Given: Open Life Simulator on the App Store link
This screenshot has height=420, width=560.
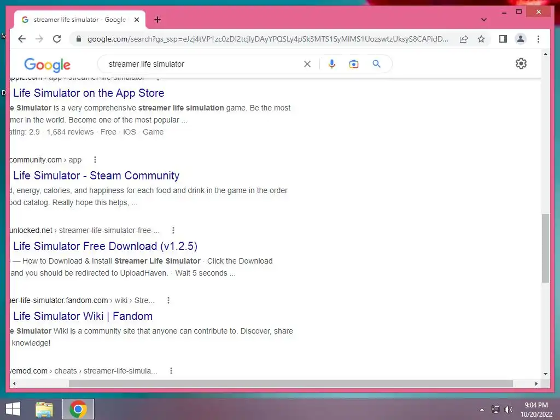Looking at the screenshot, I should point(89,93).
